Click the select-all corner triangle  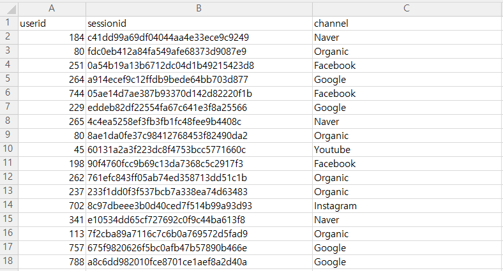click(9, 9)
